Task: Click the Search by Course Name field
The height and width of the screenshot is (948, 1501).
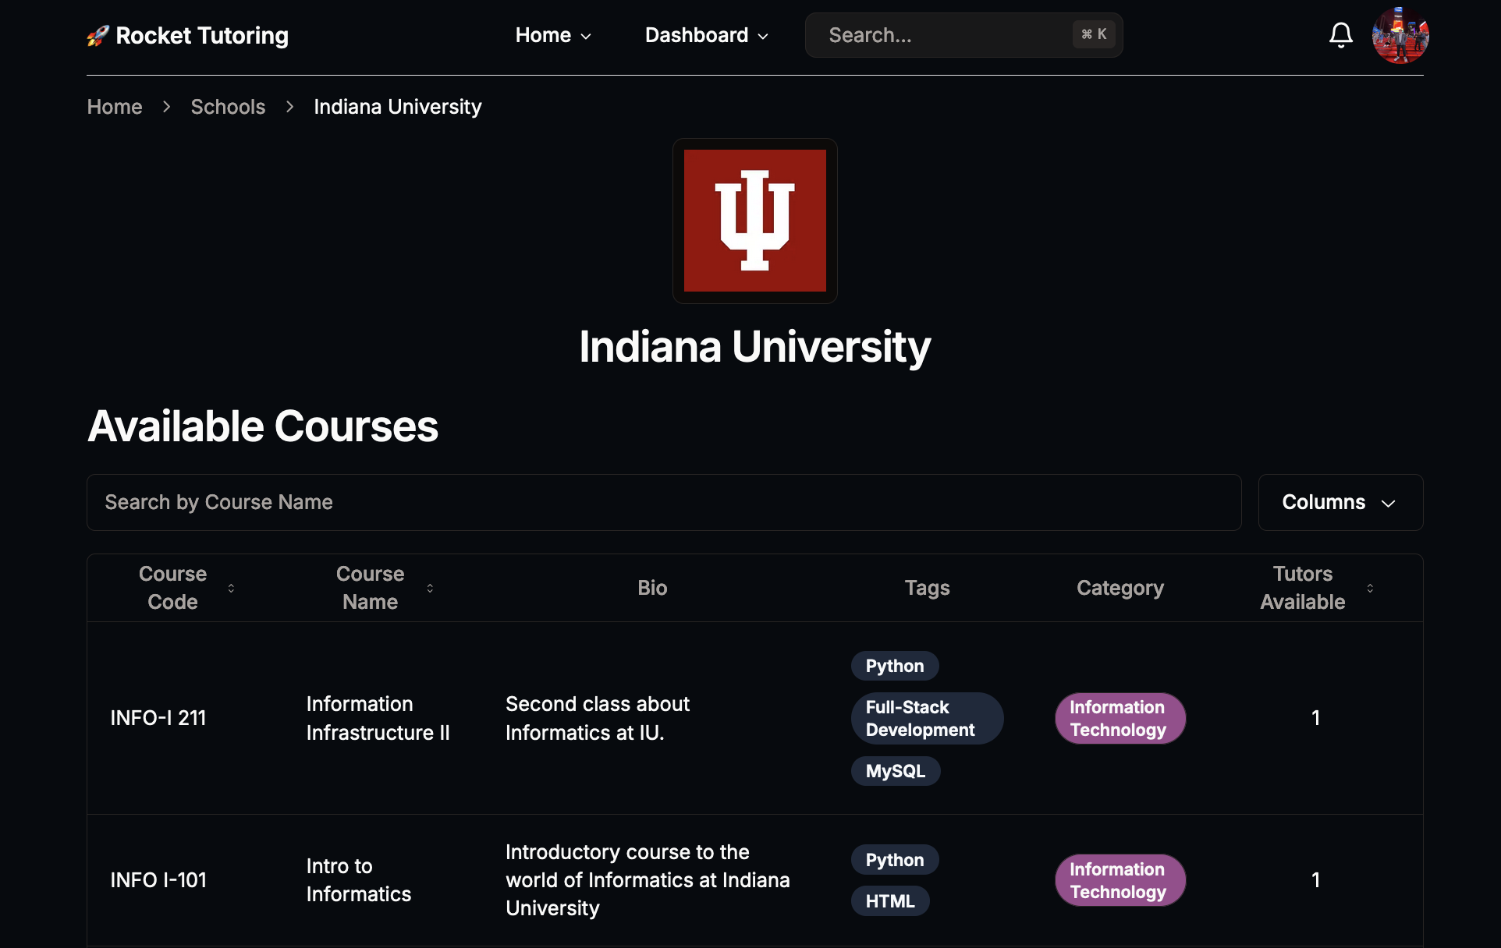Action: click(663, 502)
